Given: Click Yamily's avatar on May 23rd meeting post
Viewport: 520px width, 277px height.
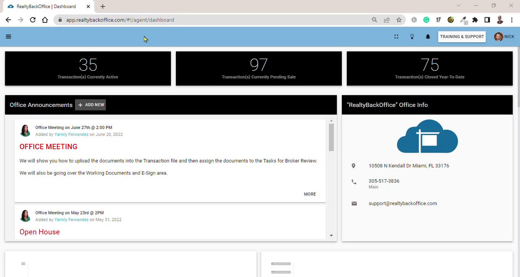Looking at the screenshot, I should 25,216.
